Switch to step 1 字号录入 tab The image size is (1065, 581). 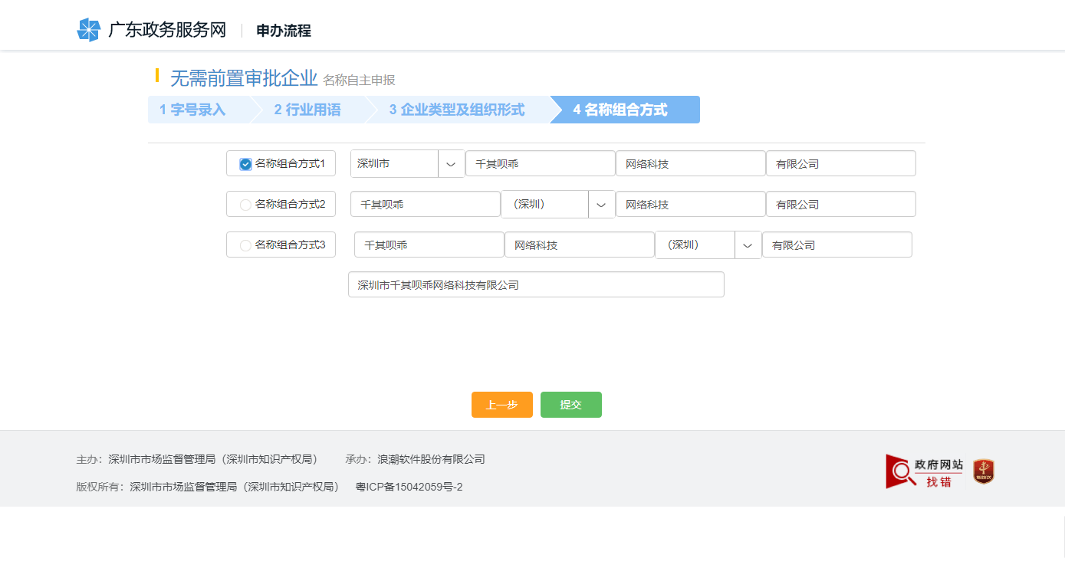[193, 110]
